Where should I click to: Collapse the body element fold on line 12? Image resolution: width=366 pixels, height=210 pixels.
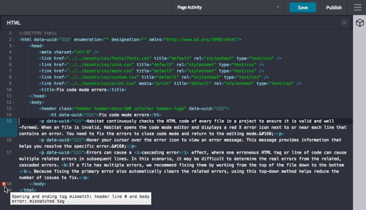15,102
